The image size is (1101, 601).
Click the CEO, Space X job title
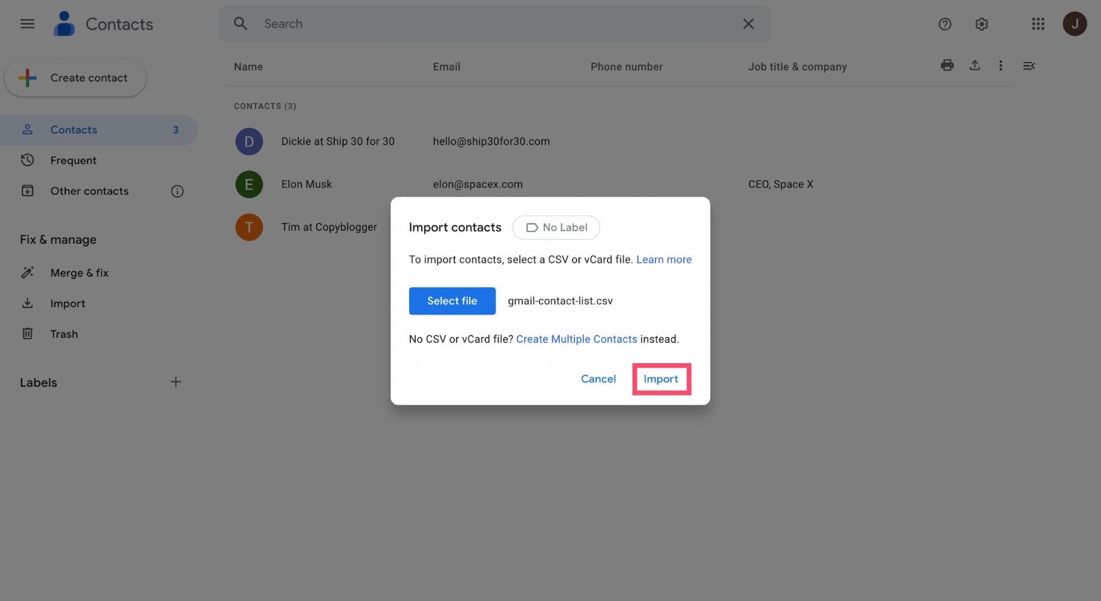pos(780,184)
